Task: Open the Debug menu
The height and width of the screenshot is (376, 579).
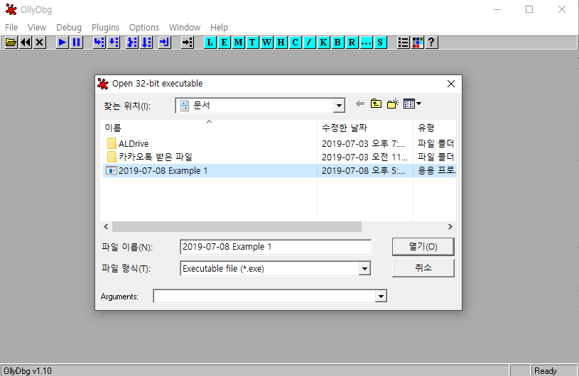Action: [x=69, y=27]
